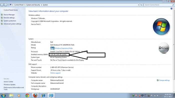Click the Forward navigation arrow
This screenshot has height=98, width=175.
5,5
